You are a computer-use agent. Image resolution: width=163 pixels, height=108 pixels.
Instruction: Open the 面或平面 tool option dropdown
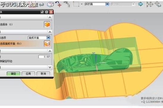pyautogui.click(x=48, y=38)
